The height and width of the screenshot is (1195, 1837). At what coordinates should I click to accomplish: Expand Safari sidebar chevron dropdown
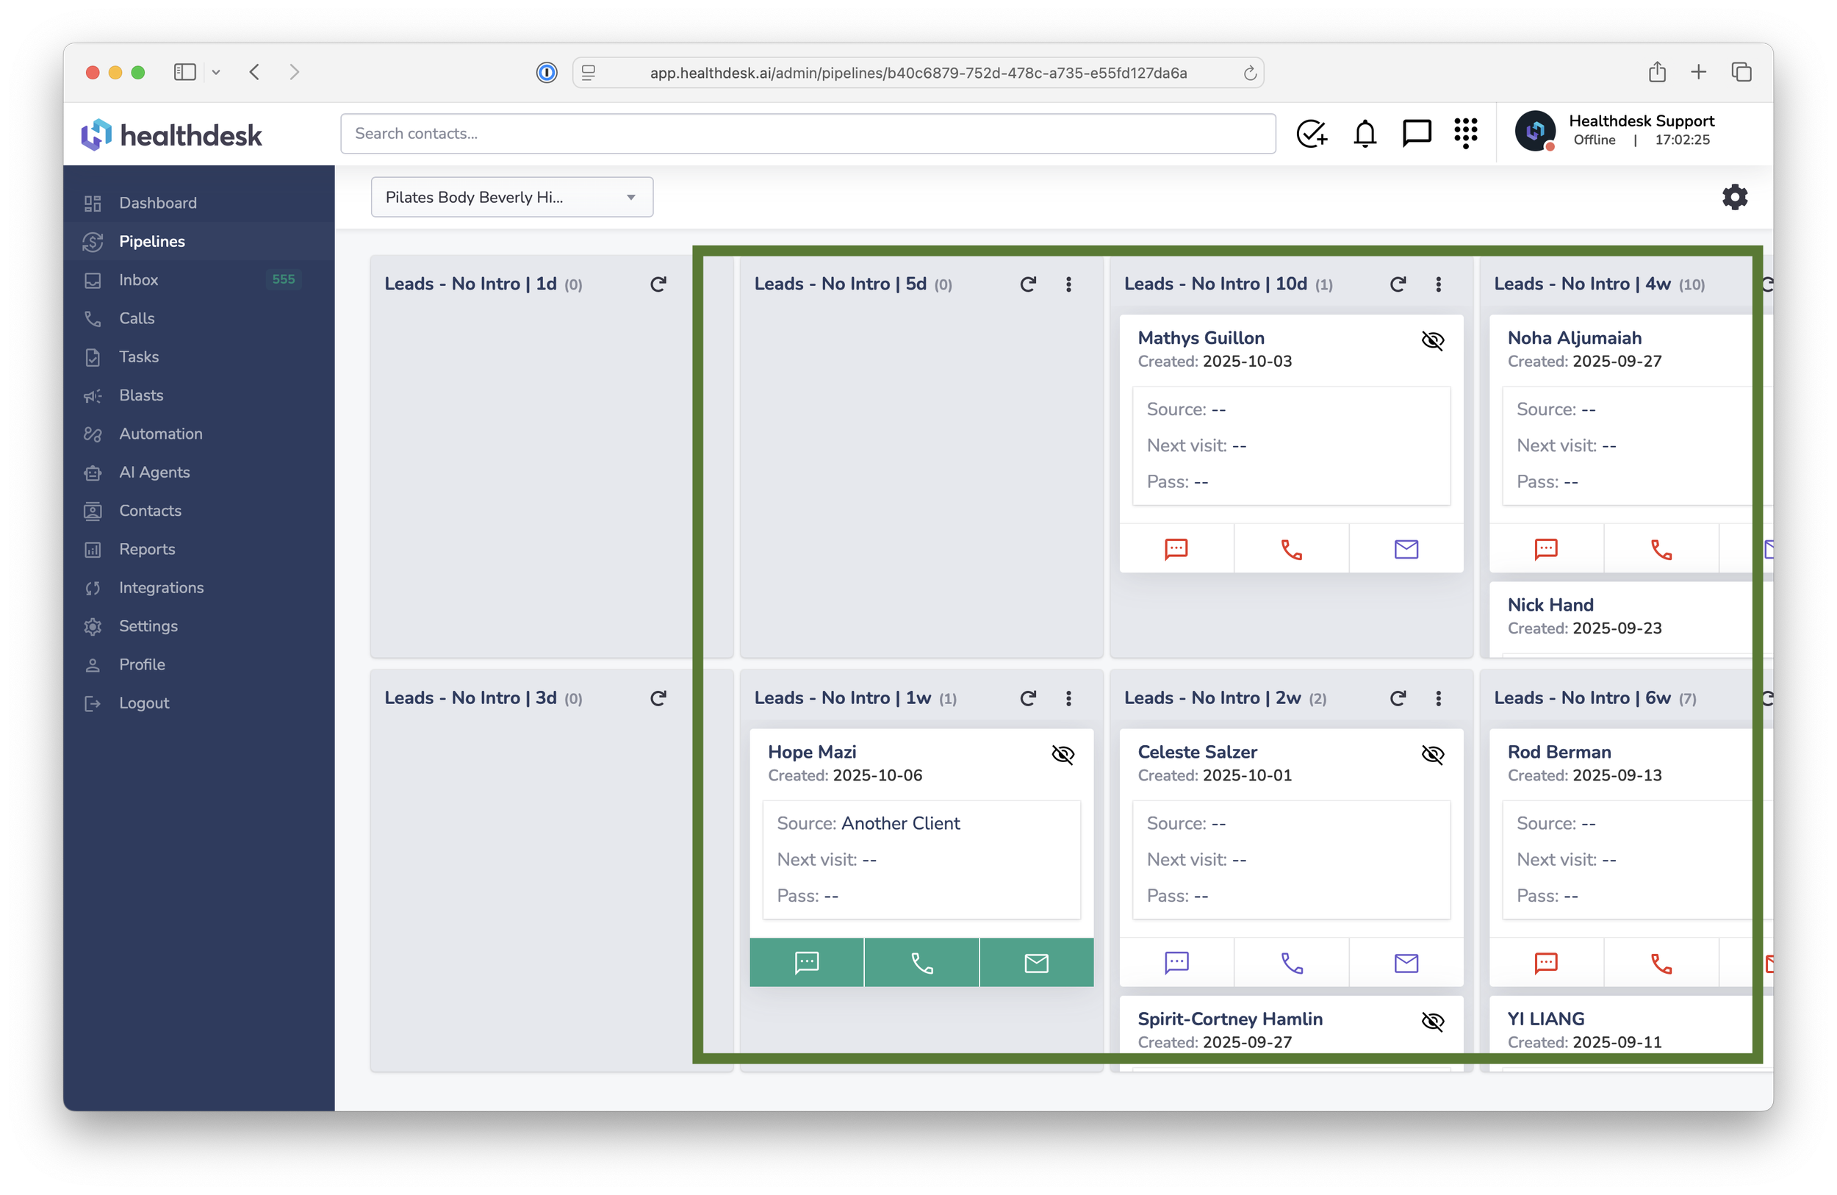[216, 73]
